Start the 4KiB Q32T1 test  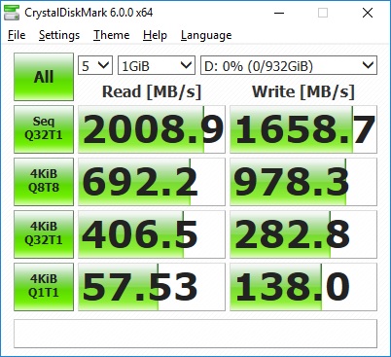coord(44,234)
